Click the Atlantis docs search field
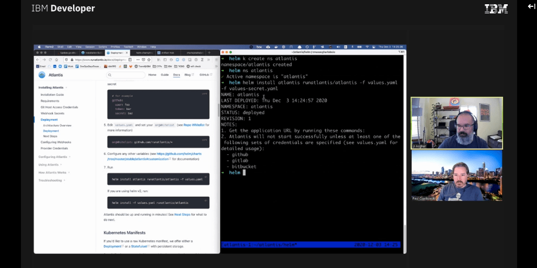 point(126,75)
